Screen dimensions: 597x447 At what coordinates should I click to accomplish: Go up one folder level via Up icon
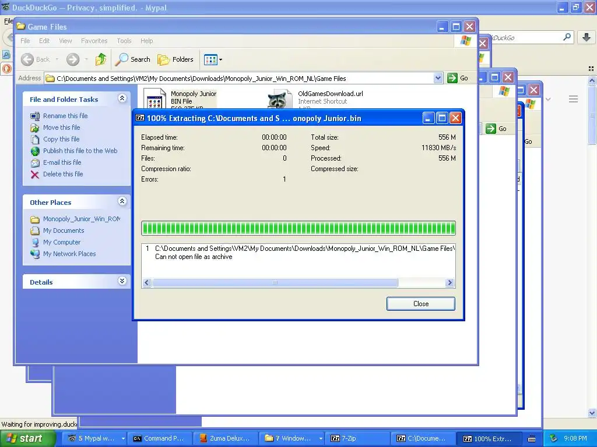point(101,59)
